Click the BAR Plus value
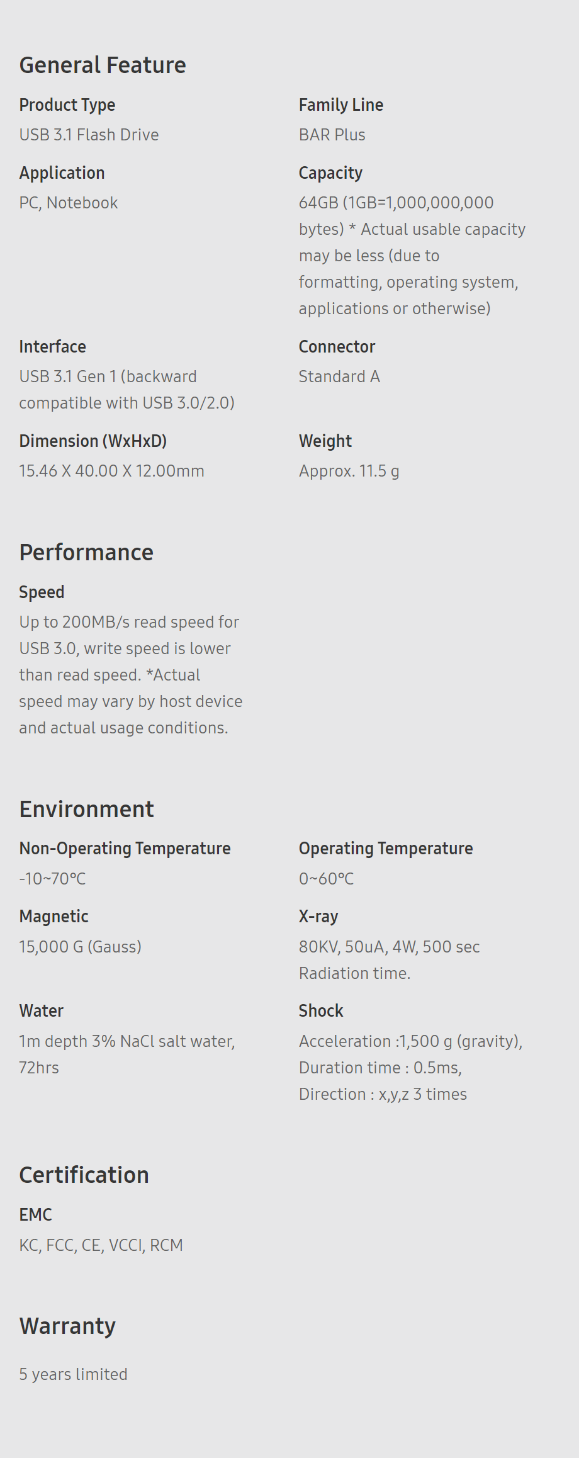Image resolution: width=579 pixels, height=1458 pixels. [332, 135]
